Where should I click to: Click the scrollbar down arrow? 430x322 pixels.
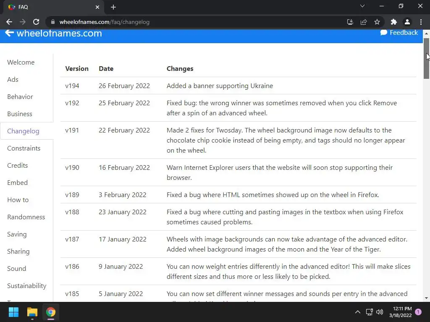(x=426, y=298)
